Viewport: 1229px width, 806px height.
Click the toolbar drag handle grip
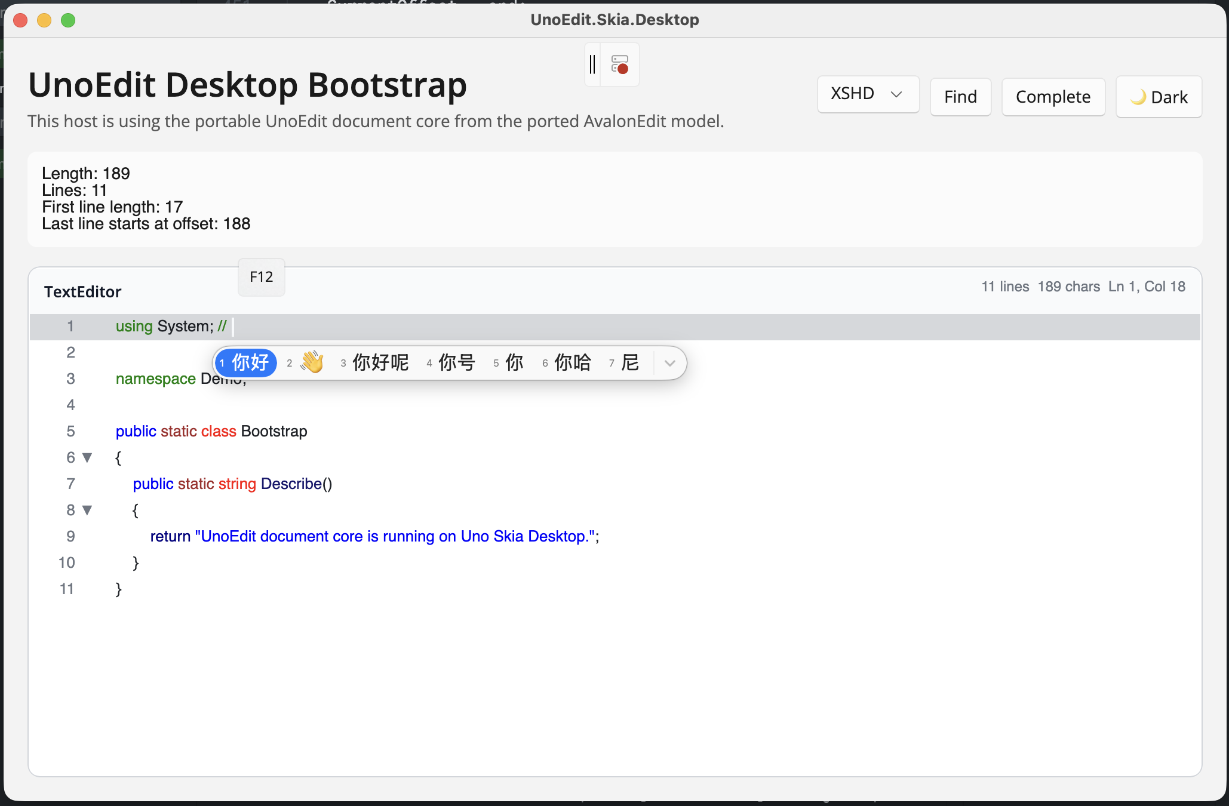[592, 64]
